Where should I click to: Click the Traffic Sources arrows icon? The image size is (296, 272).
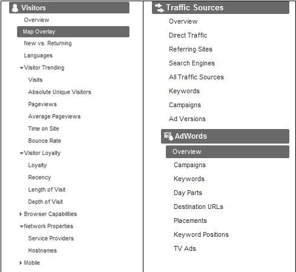click(x=159, y=8)
